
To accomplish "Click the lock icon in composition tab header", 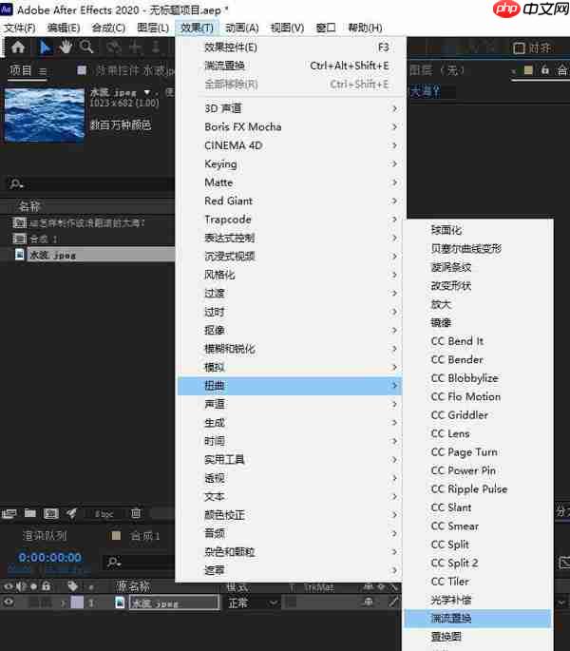I will pos(545,70).
